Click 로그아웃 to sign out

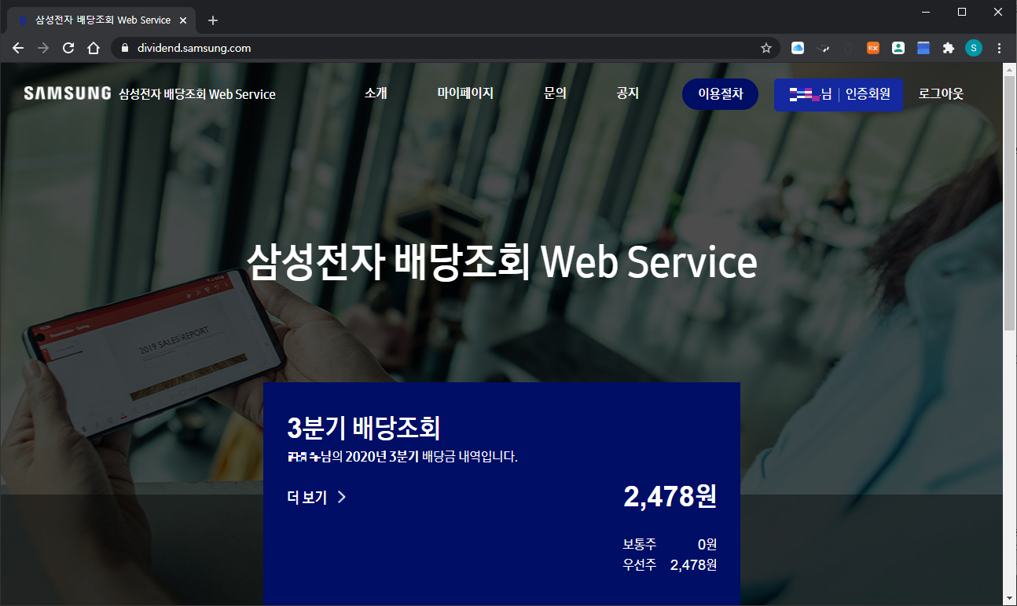941,93
